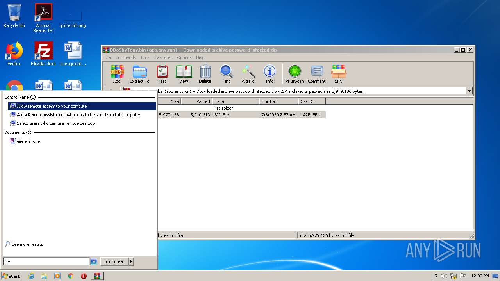Screen dimensions: 500x281
Task: Open the View toolbar icon
Action: point(184,74)
